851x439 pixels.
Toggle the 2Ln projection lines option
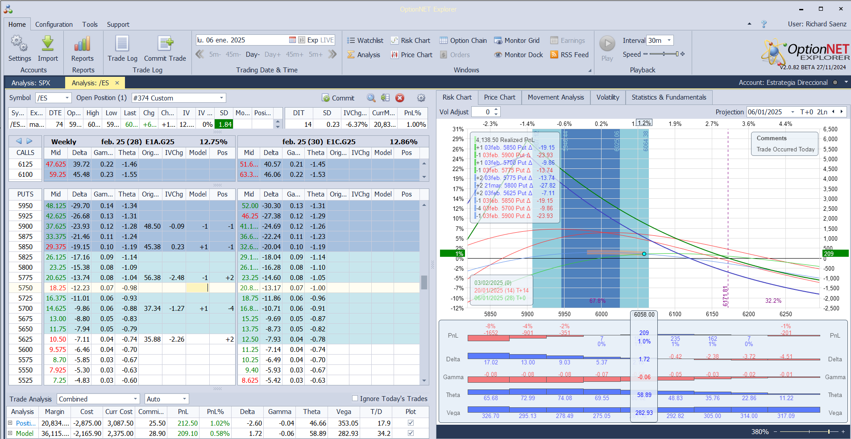(822, 112)
